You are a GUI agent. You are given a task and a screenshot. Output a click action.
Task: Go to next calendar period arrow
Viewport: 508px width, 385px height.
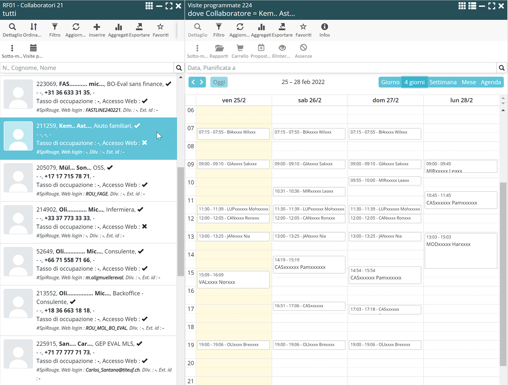(202, 82)
